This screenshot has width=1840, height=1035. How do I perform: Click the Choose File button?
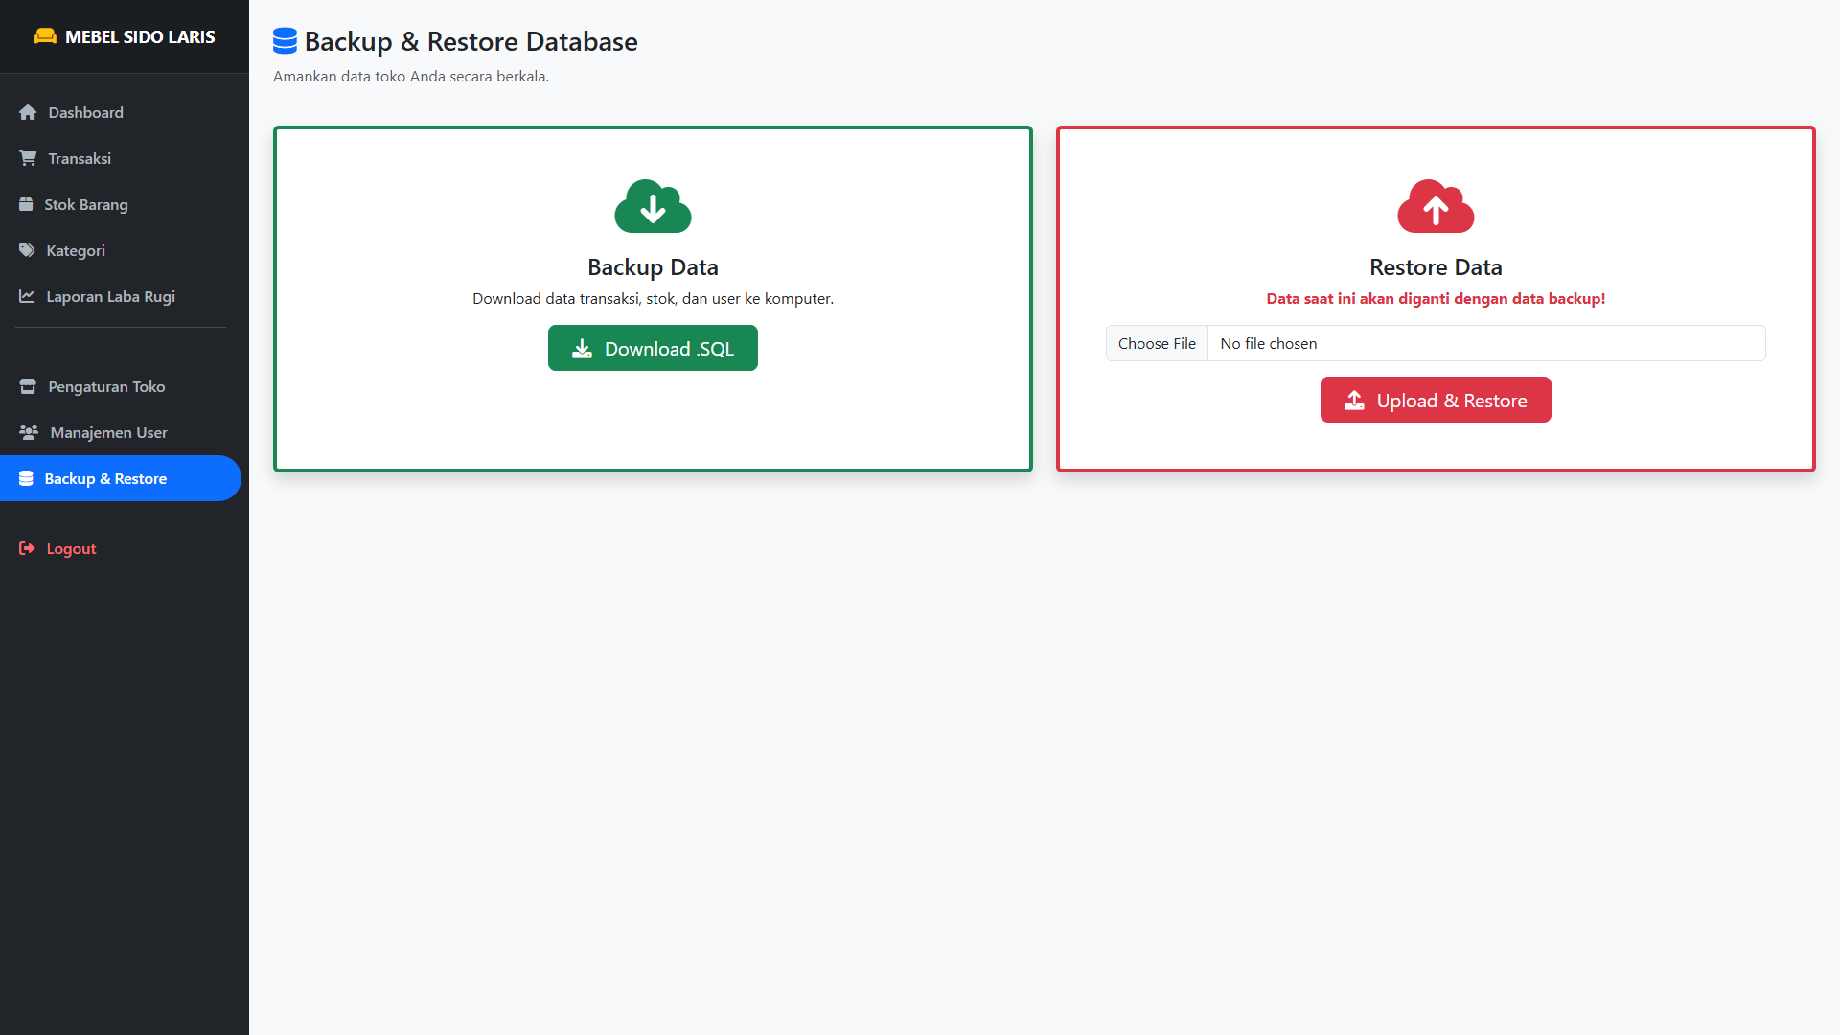pos(1157,343)
